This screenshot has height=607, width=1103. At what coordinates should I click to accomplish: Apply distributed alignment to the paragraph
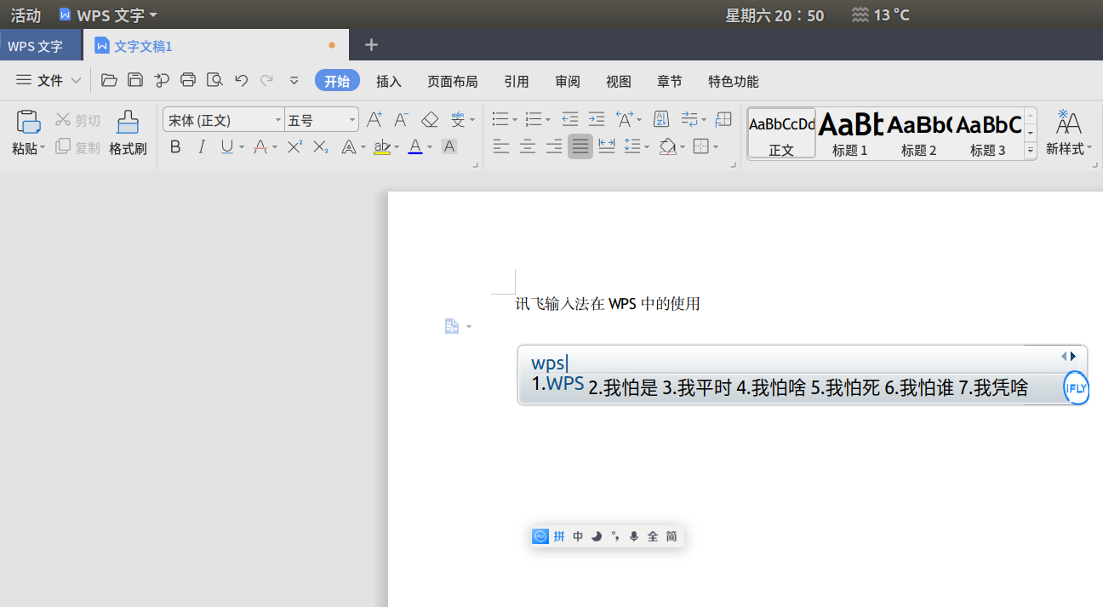607,147
